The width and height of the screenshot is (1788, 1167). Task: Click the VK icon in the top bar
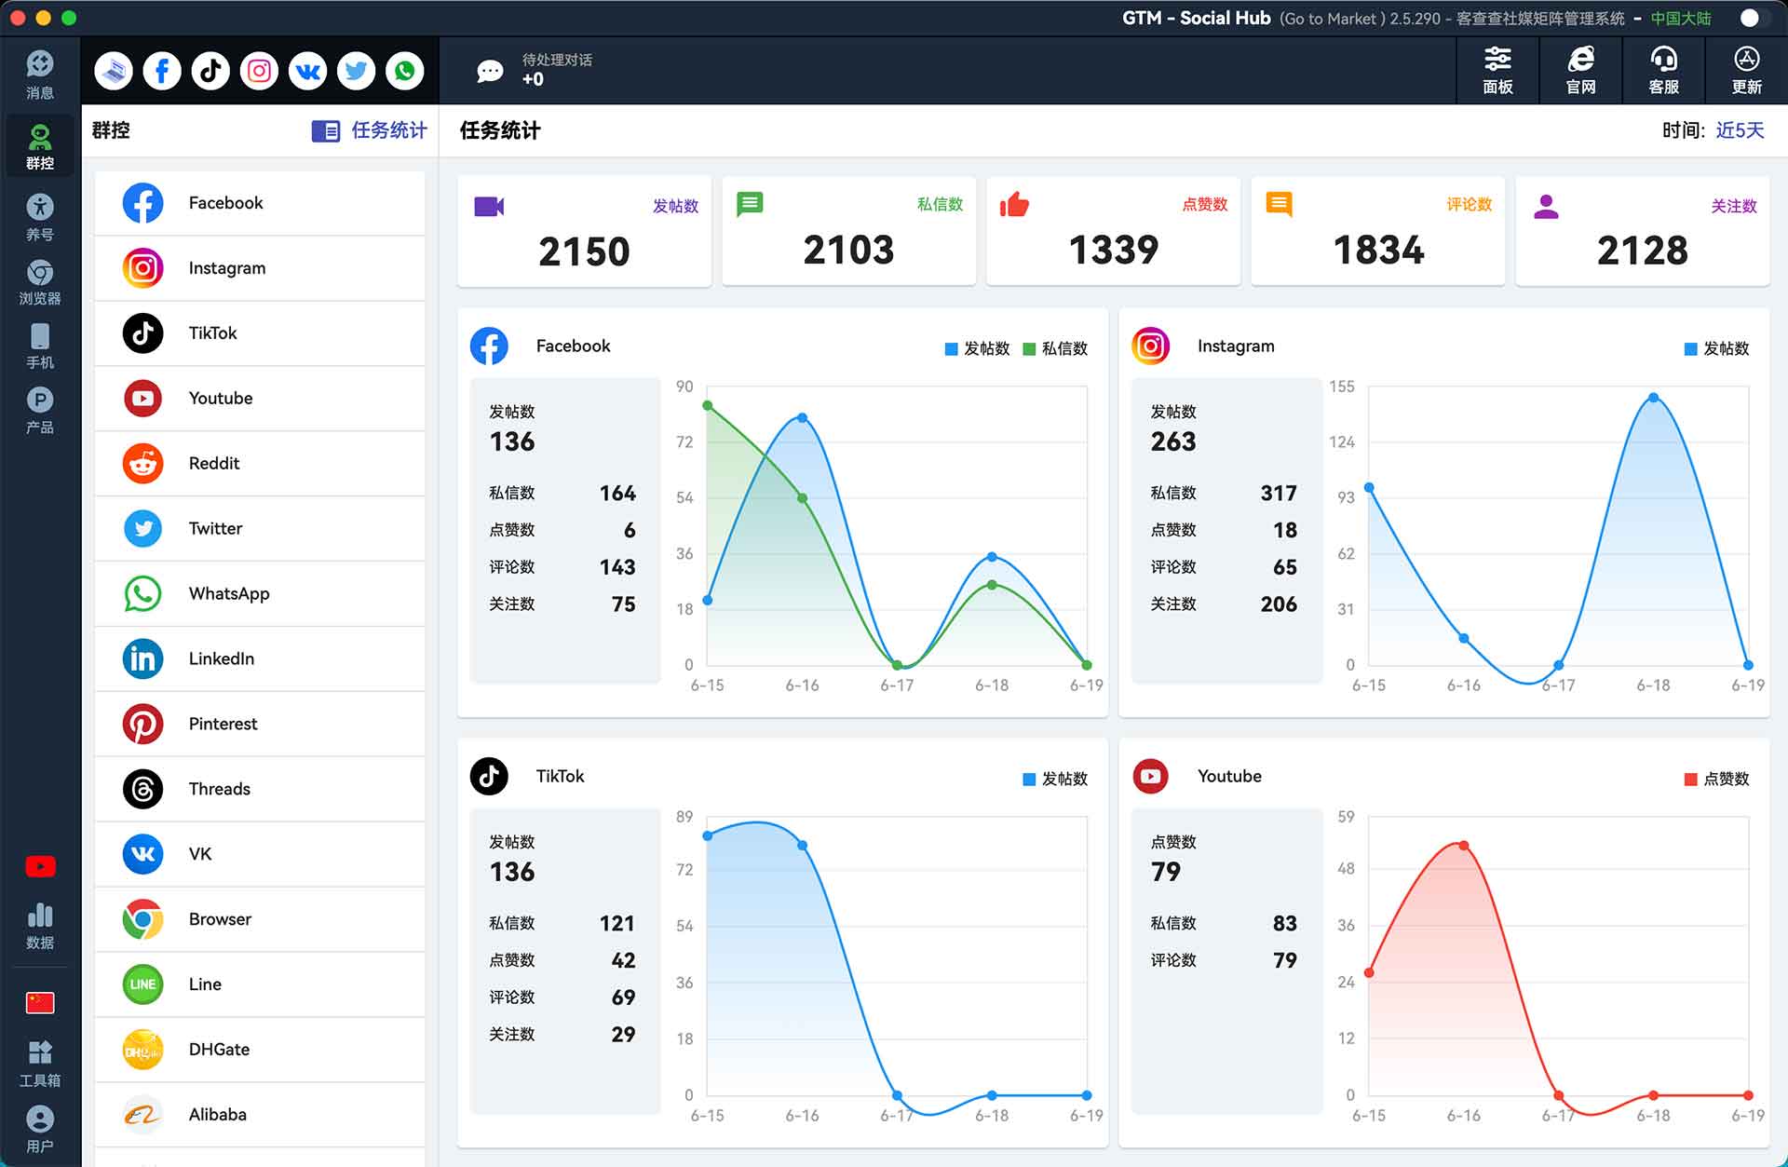click(307, 71)
